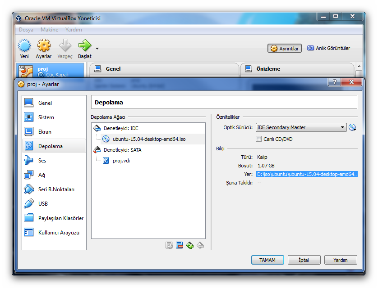Viewport: 378px width, 288px height.
Task: Click the 1,07 GB size value
Action: point(266,166)
